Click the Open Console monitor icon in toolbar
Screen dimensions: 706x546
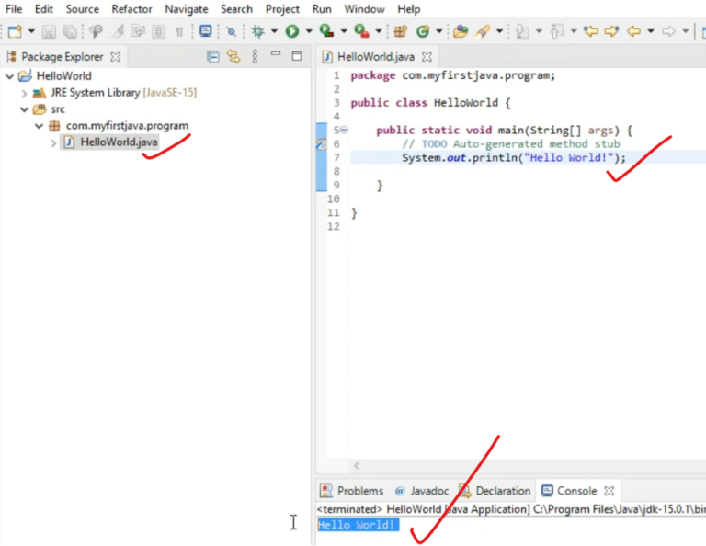[x=205, y=31]
